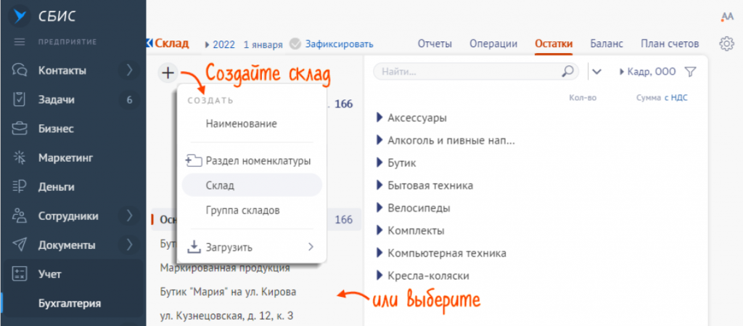Click the Маркетинг cursor icon
This screenshot has width=743, height=326.
click(20, 158)
